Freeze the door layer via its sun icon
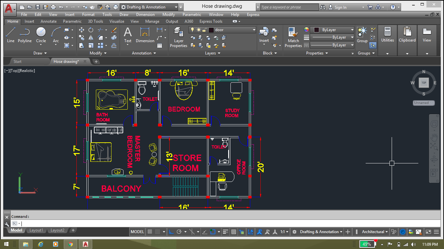The width and height of the screenshot is (444, 249). 199,30
